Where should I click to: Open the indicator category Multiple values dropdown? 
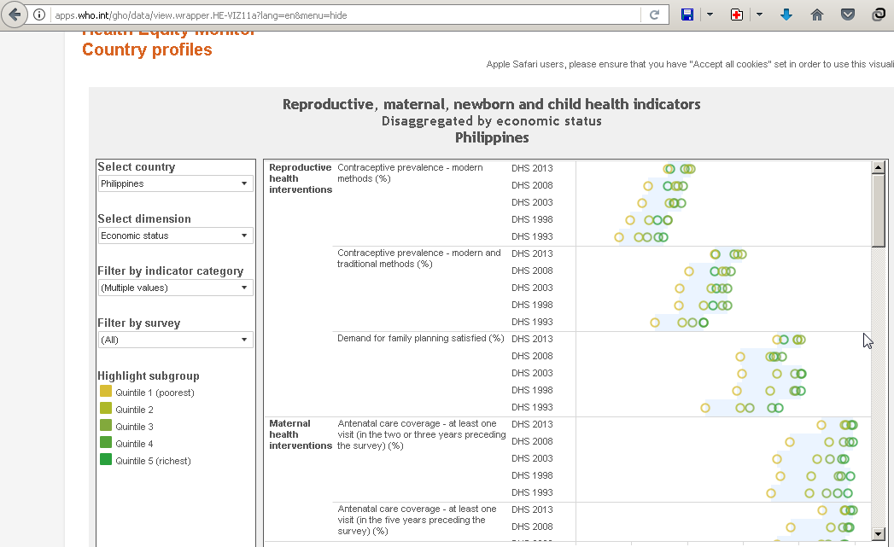[176, 288]
